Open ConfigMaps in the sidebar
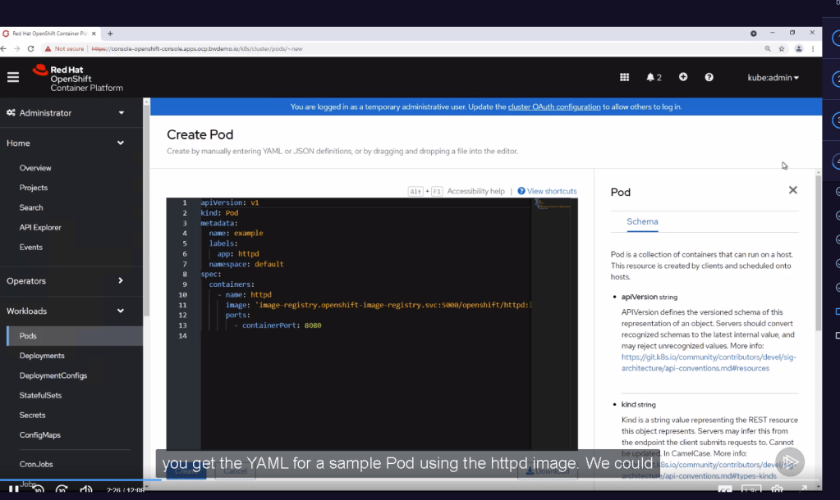This screenshot has height=500, width=840. click(x=39, y=434)
